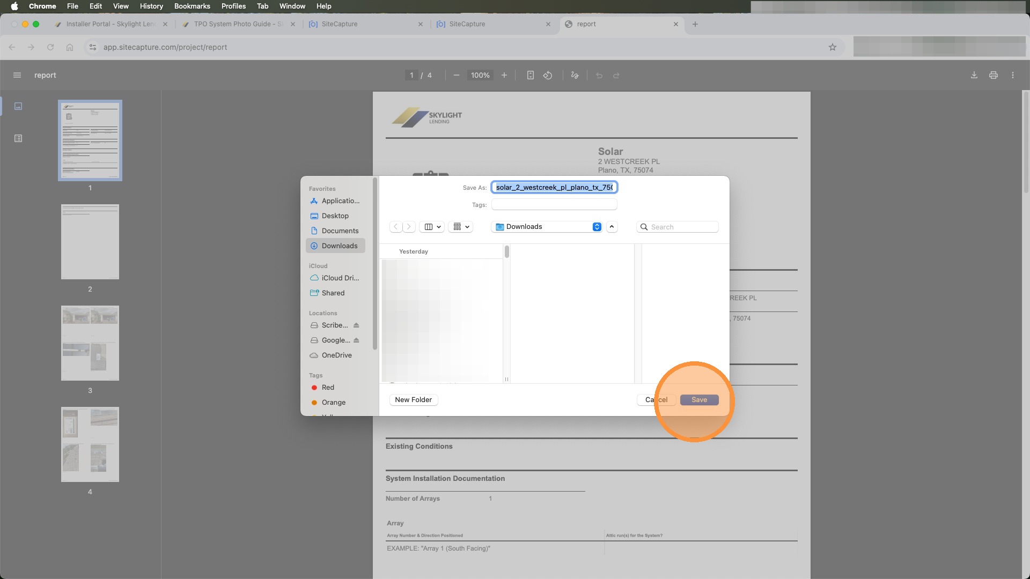Open the View menu in menu bar
The width and height of the screenshot is (1030, 579).
121,6
